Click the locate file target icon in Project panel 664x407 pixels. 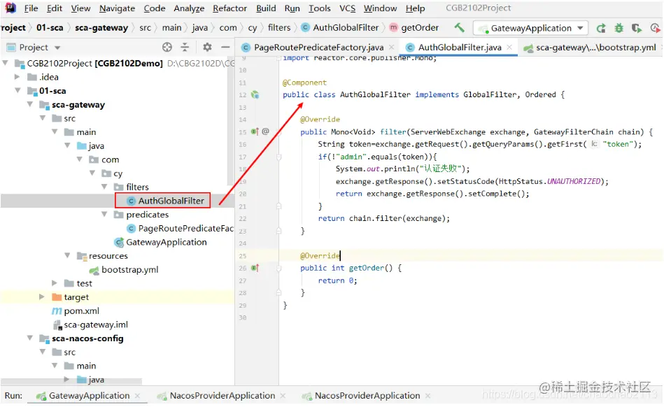click(x=167, y=48)
